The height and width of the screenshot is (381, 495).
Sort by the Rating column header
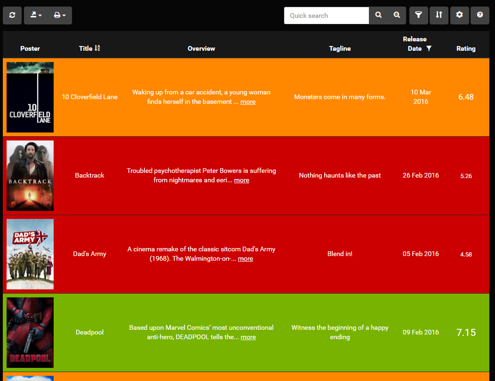(x=466, y=48)
